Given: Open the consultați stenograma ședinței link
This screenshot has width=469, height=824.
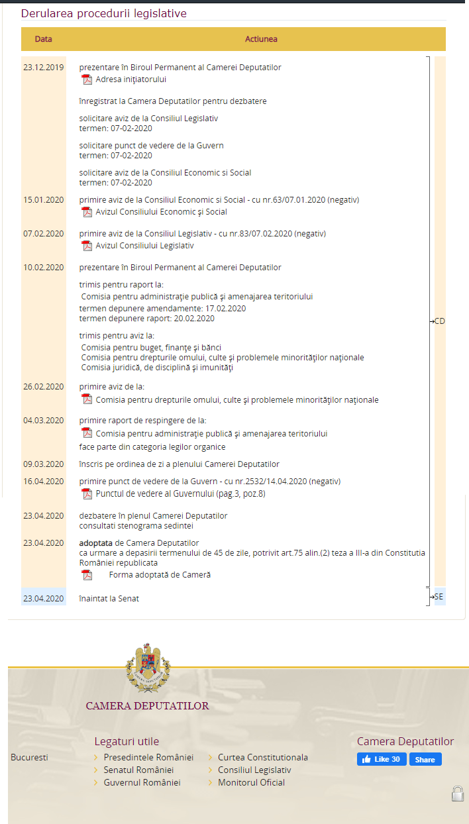Looking at the screenshot, I should click(x=136, y=525).
